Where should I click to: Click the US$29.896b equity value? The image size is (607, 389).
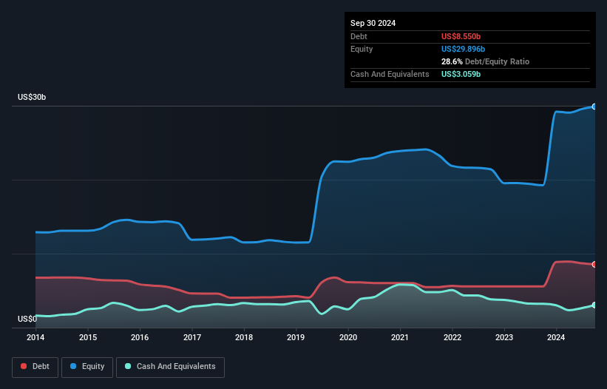click(463, 49)
